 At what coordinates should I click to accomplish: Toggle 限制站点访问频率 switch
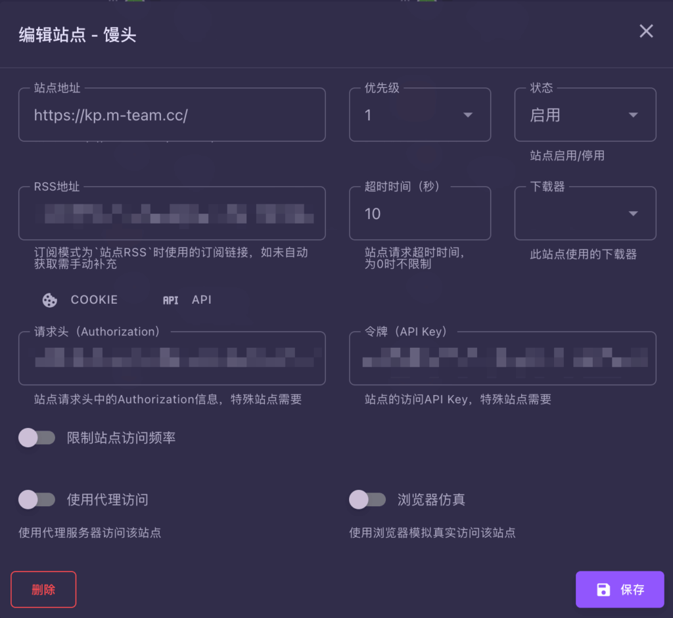pos(37,438)
